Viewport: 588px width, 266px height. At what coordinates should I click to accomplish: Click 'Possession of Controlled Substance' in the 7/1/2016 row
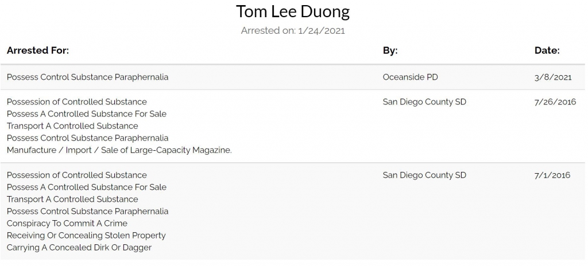click(x=76, y=175)
